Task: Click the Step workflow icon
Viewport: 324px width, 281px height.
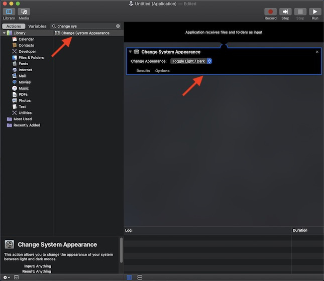Action: pyautogui.click(x=285, y=12)
